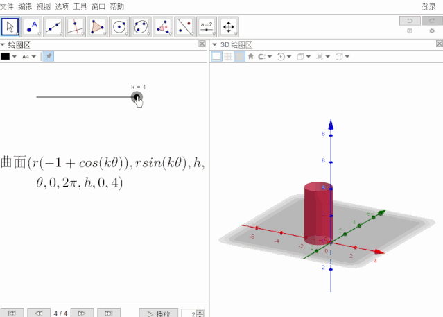The image size is (443, 317).
Task: Open the settings gear icon
Action: point(432,31)
